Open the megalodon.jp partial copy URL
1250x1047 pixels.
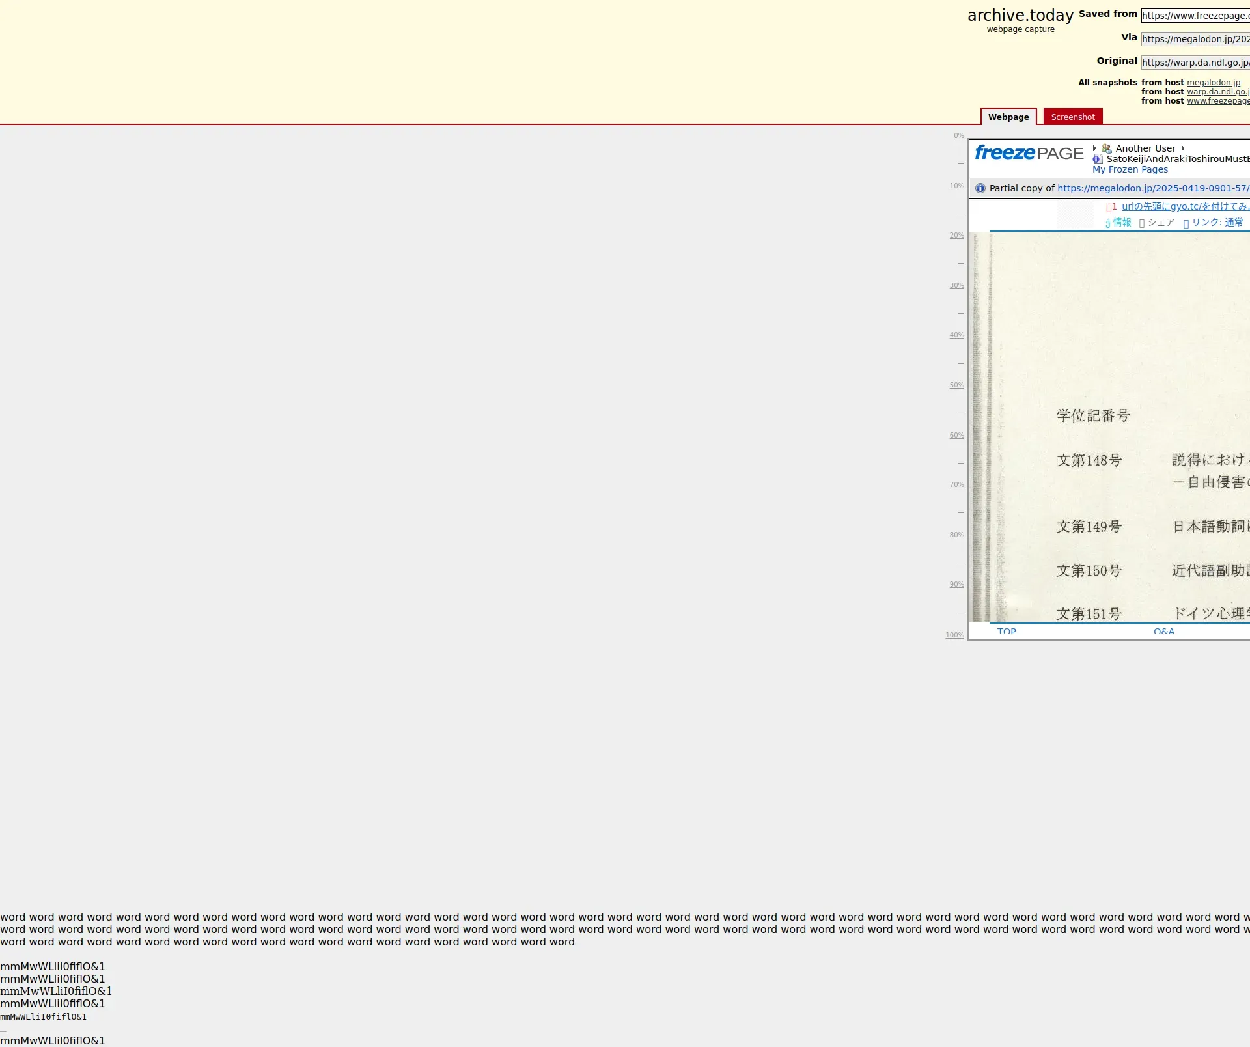click(x=1152, y=188)
